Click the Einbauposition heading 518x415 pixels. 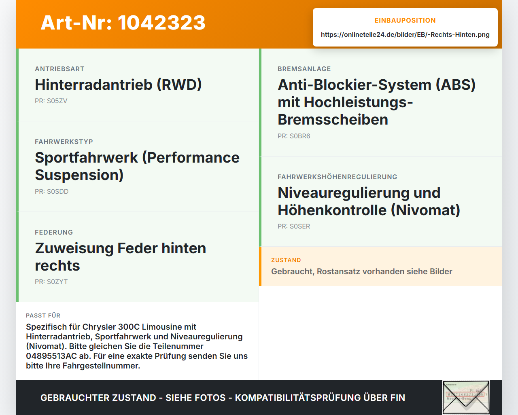(405, 20)
